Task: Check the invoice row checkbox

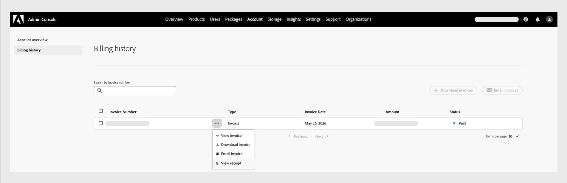Action: pos(101,123)
